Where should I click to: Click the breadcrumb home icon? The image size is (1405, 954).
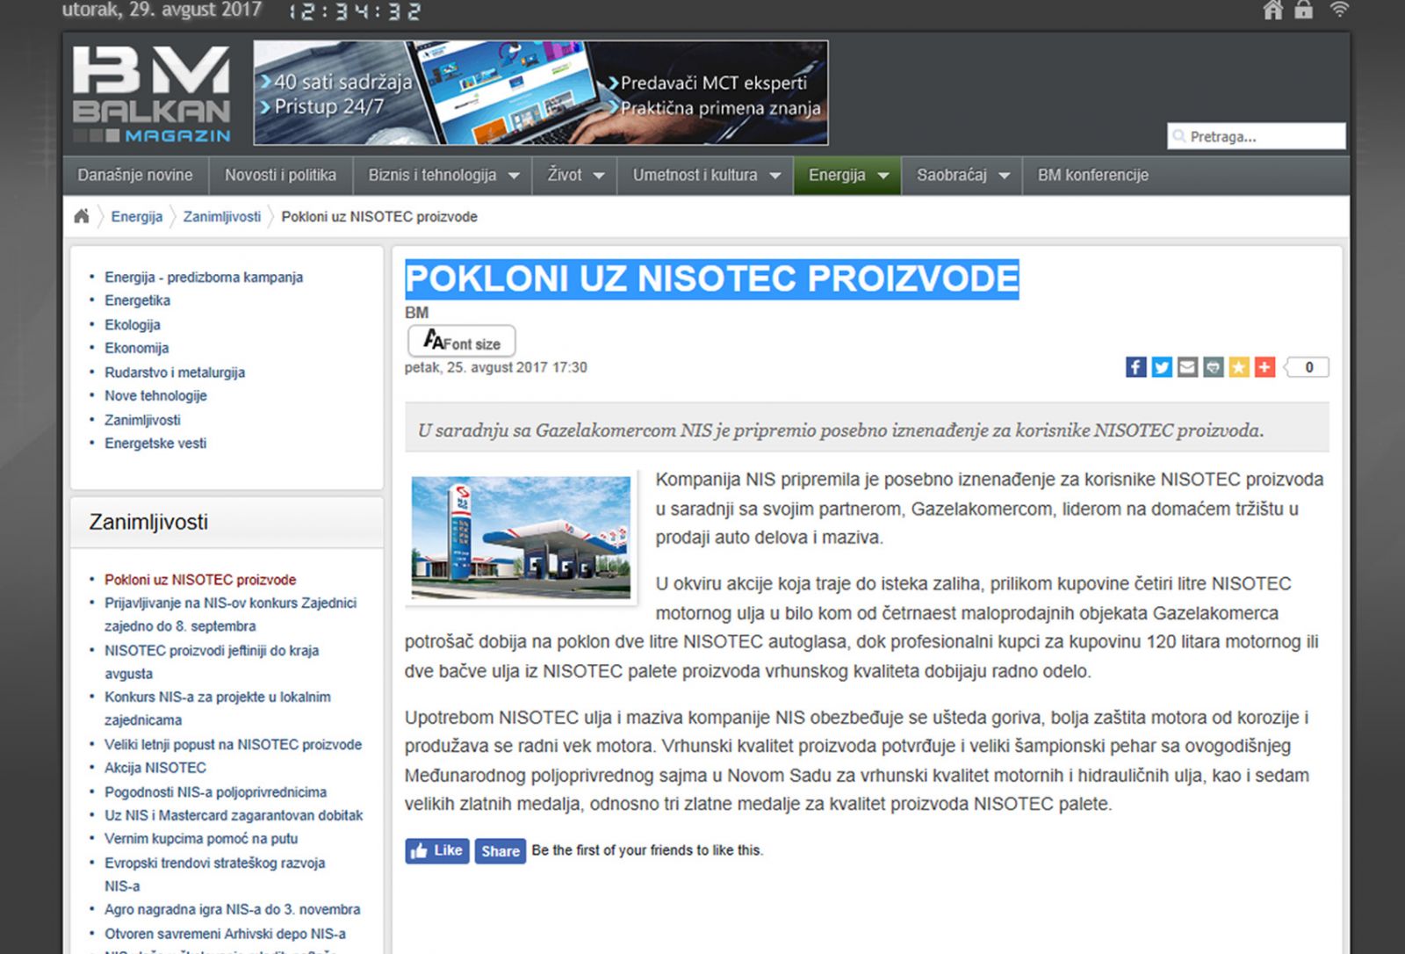pos(82,216)
